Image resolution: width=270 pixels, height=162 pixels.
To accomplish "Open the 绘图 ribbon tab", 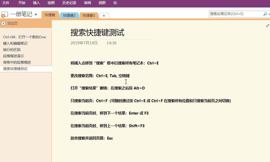I will [51, 3].
